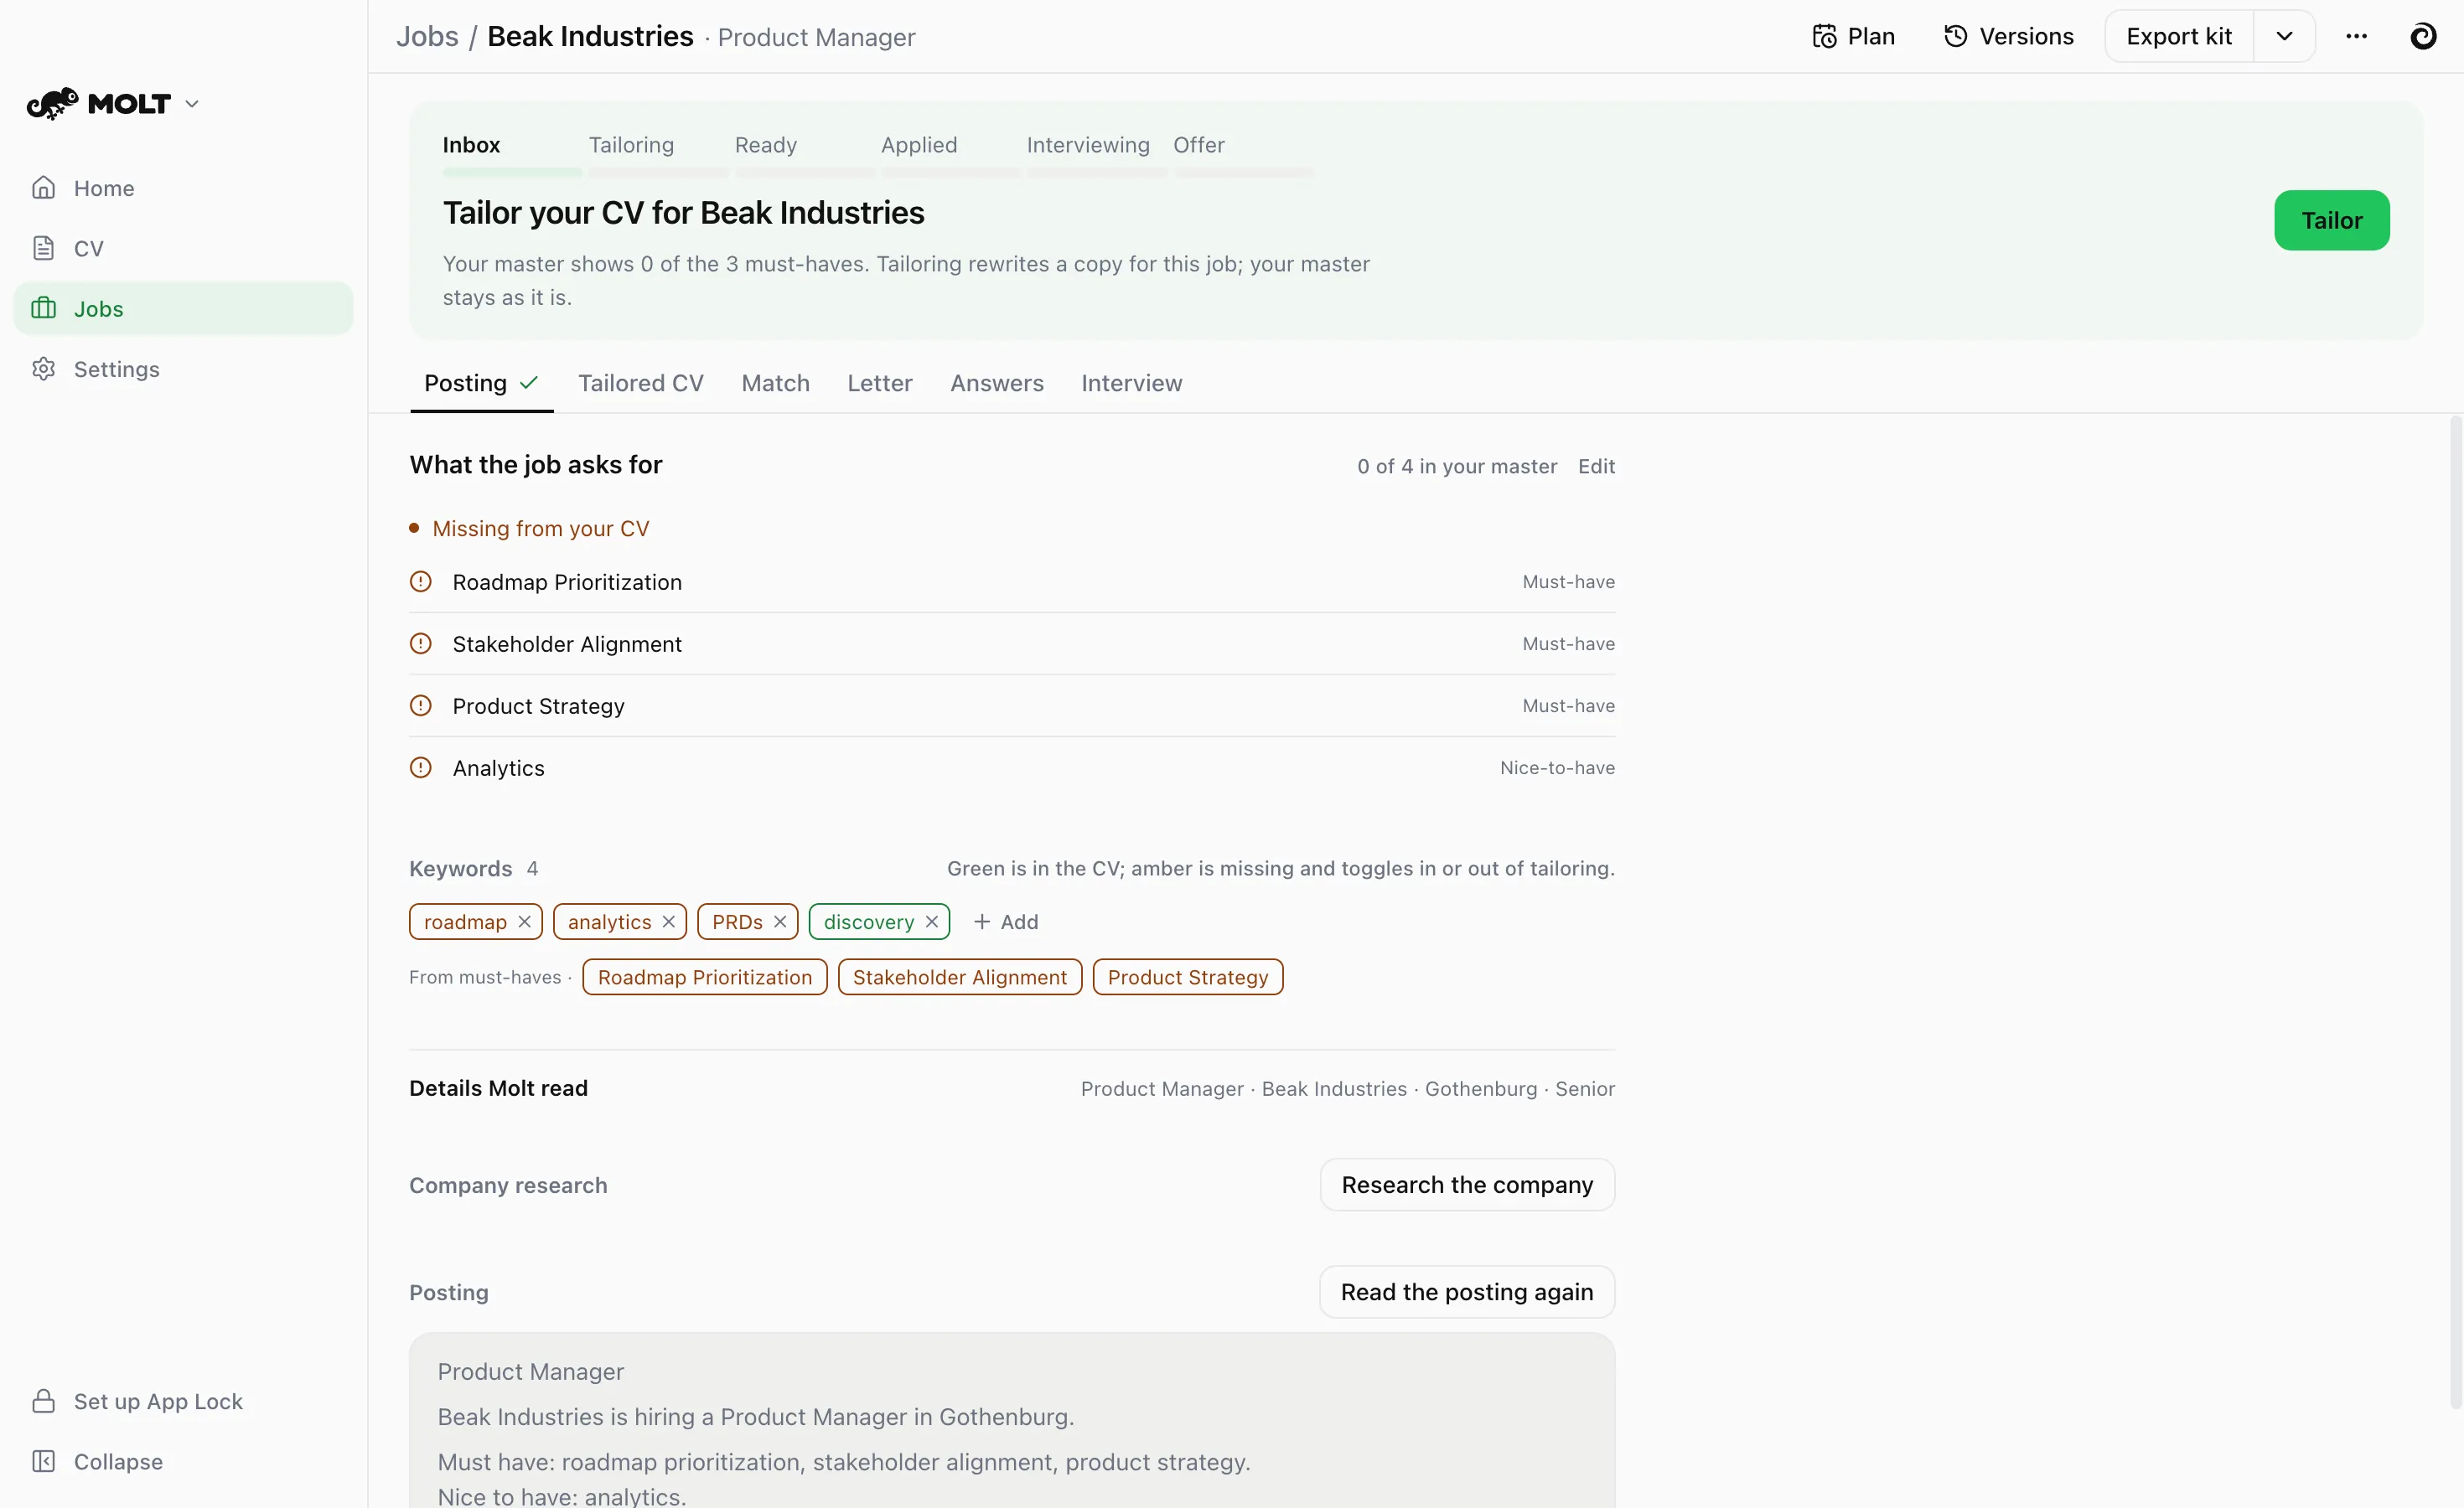Click the Details Molt read heading
The image size is (2464, 1508).
(498, 1087)
